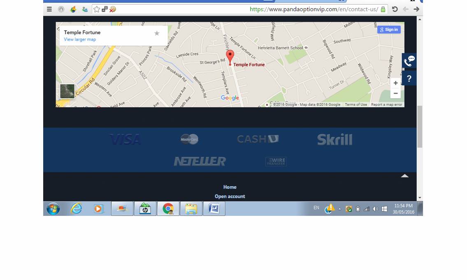
Task: Click the scroll-to-top arrow in footer
Action: click(x=404, y=176)
